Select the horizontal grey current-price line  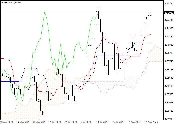(x=82, y=13)
